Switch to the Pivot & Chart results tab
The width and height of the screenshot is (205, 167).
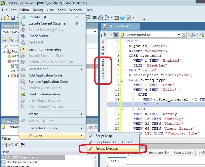click(x=183, y=153)
